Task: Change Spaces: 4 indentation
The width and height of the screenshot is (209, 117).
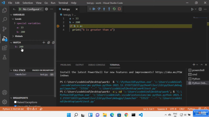Action: coord(162,109)
